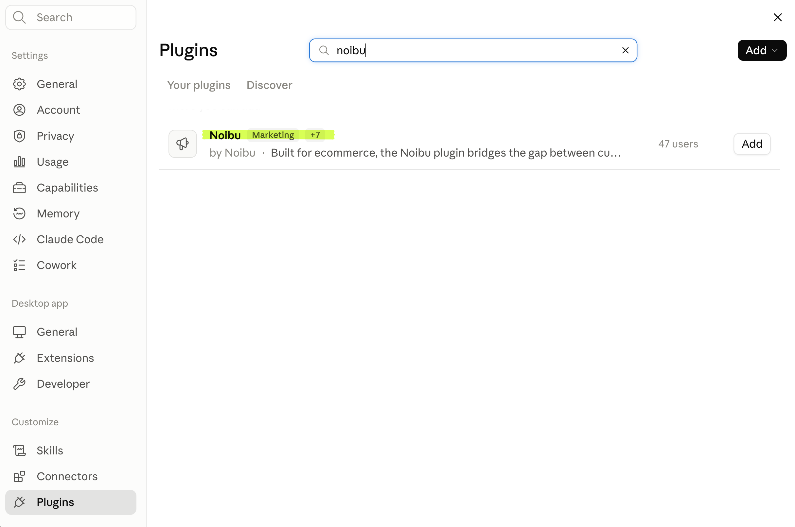Click the "by Noibu" author text
This screenshot has width=795, height=527.
(232, 153)
